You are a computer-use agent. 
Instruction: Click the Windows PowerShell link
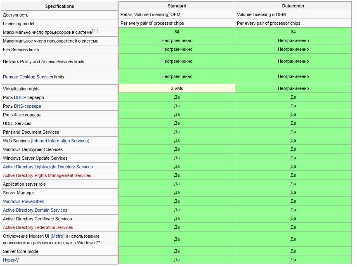point(23,201)
